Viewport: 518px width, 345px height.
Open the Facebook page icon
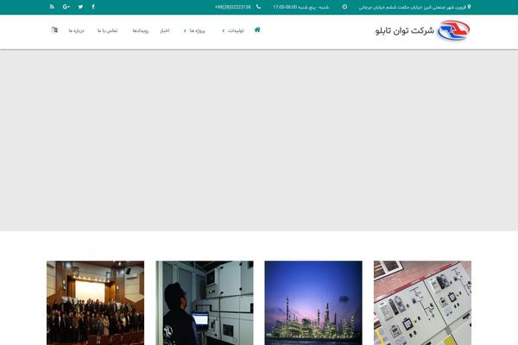(x=93, y=7)
